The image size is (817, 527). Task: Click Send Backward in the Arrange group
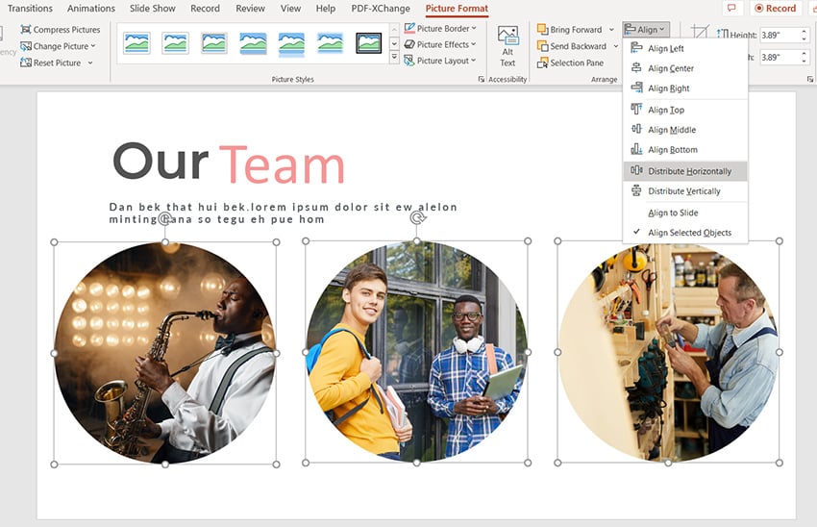[577, 46]
